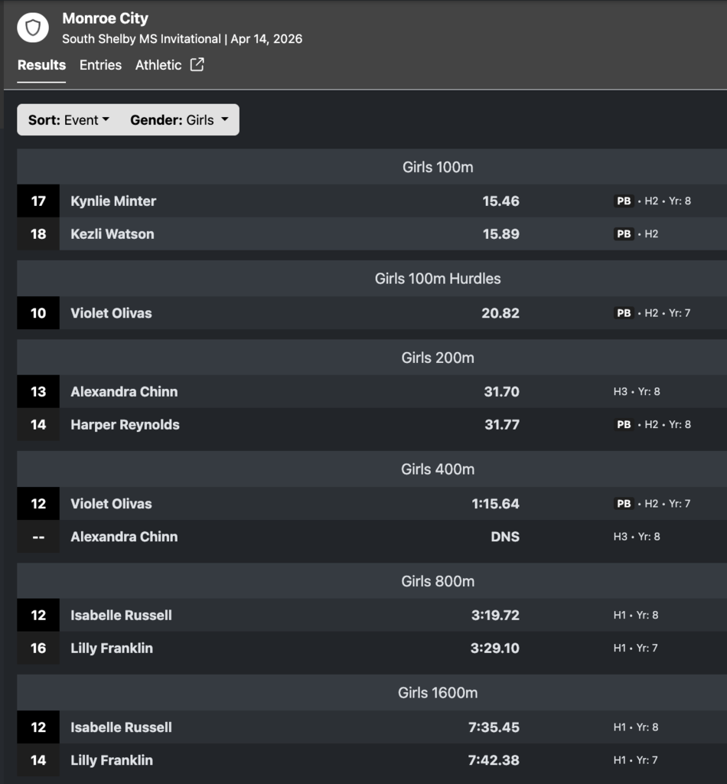Switch to the Entries tab

tap(100, 65)
